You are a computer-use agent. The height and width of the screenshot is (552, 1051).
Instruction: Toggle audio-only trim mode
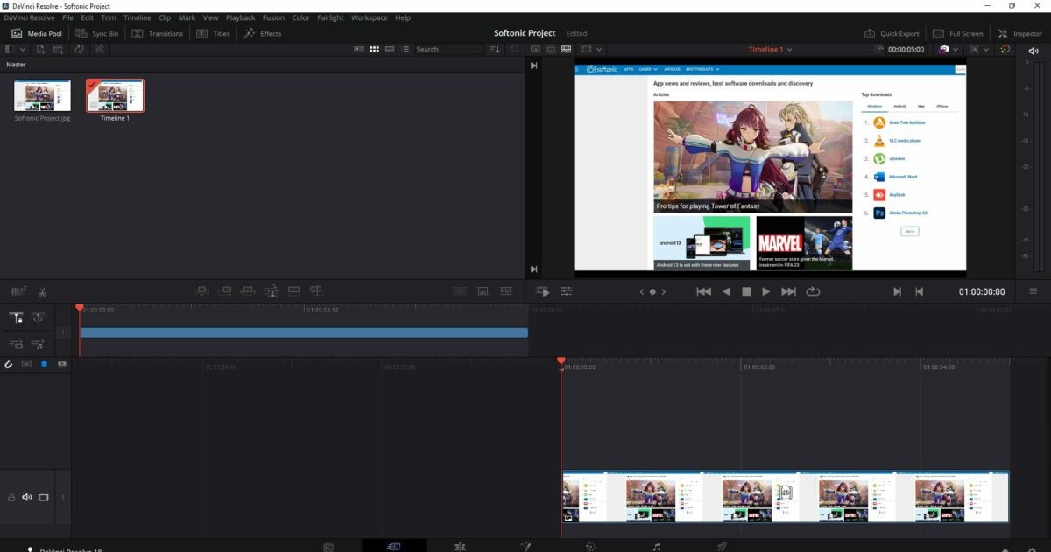coord(26,364)
